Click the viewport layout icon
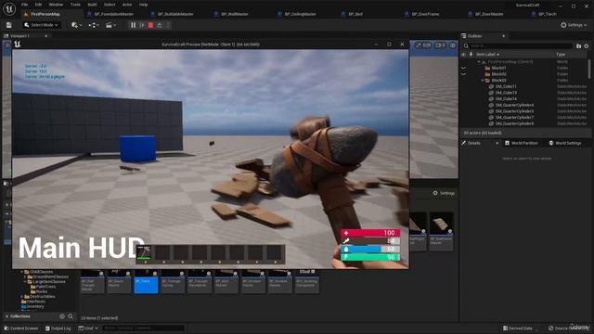 click(x=453, y=45)
